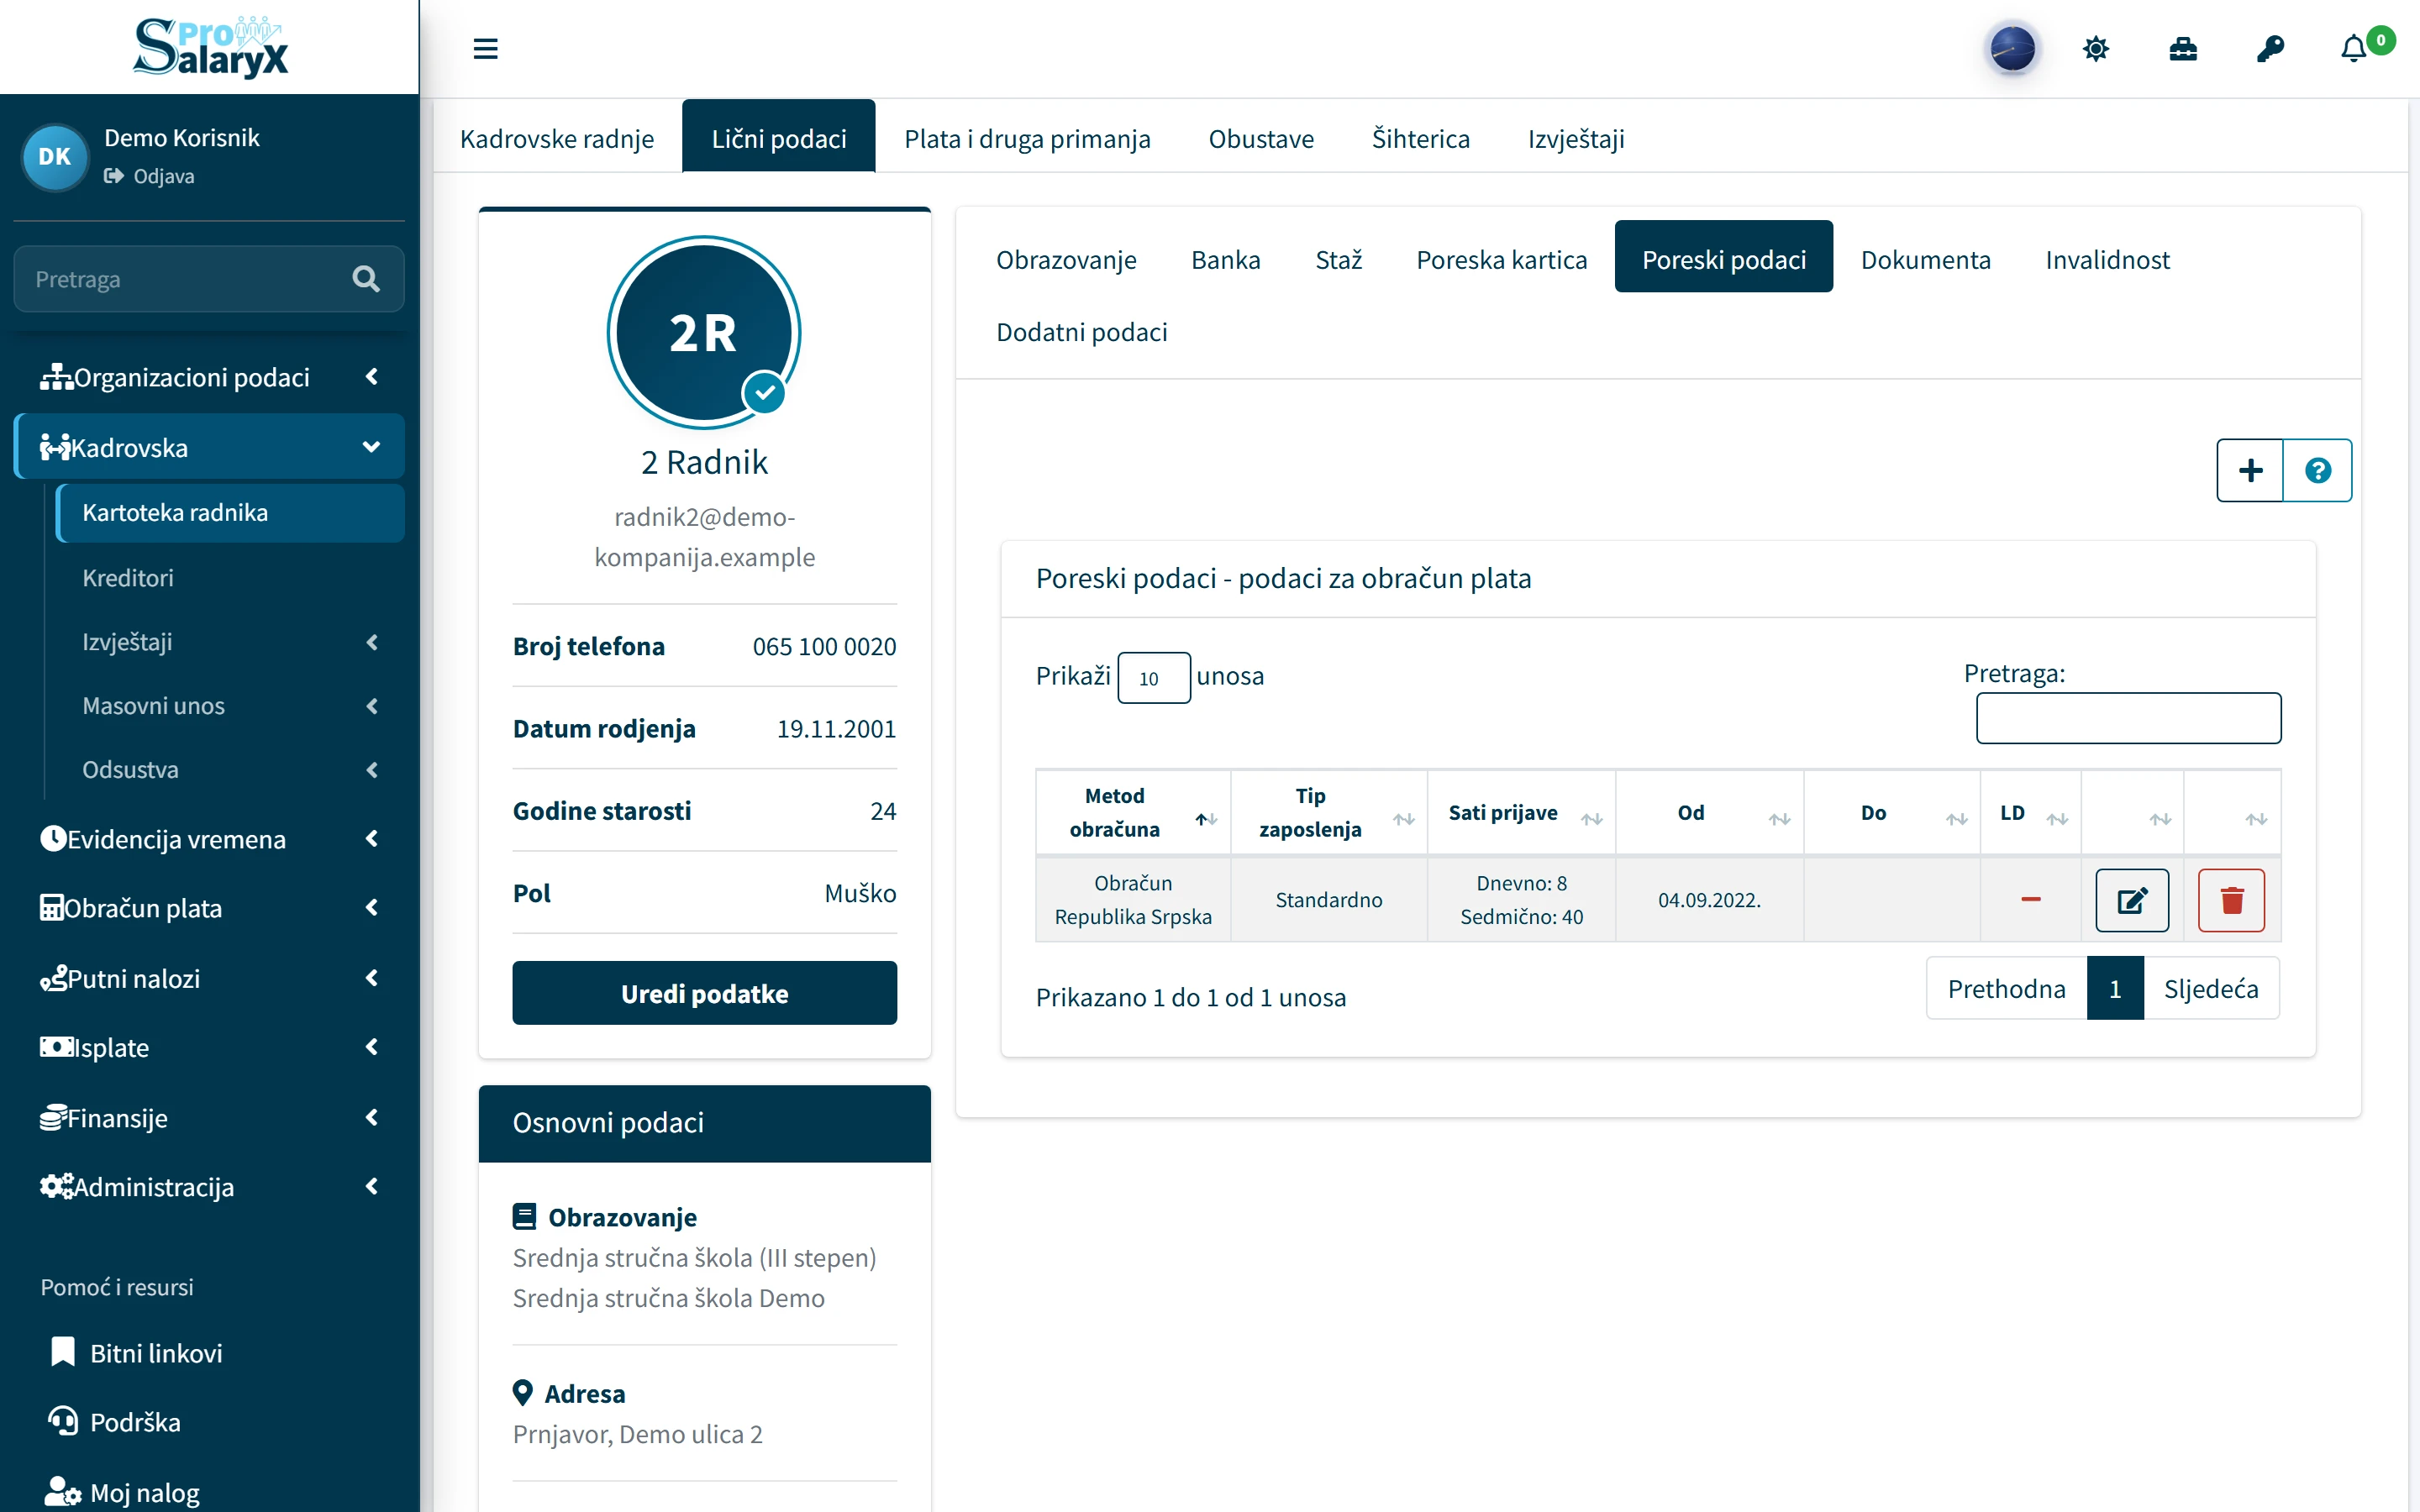Toggle the hamburger sidebar menu

coord(485,48)
